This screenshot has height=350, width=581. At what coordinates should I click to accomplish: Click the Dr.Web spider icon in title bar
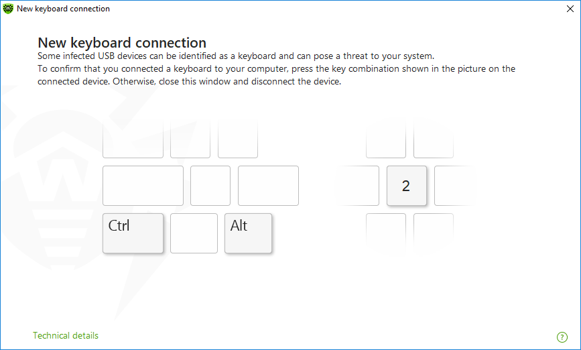(8, 9)
